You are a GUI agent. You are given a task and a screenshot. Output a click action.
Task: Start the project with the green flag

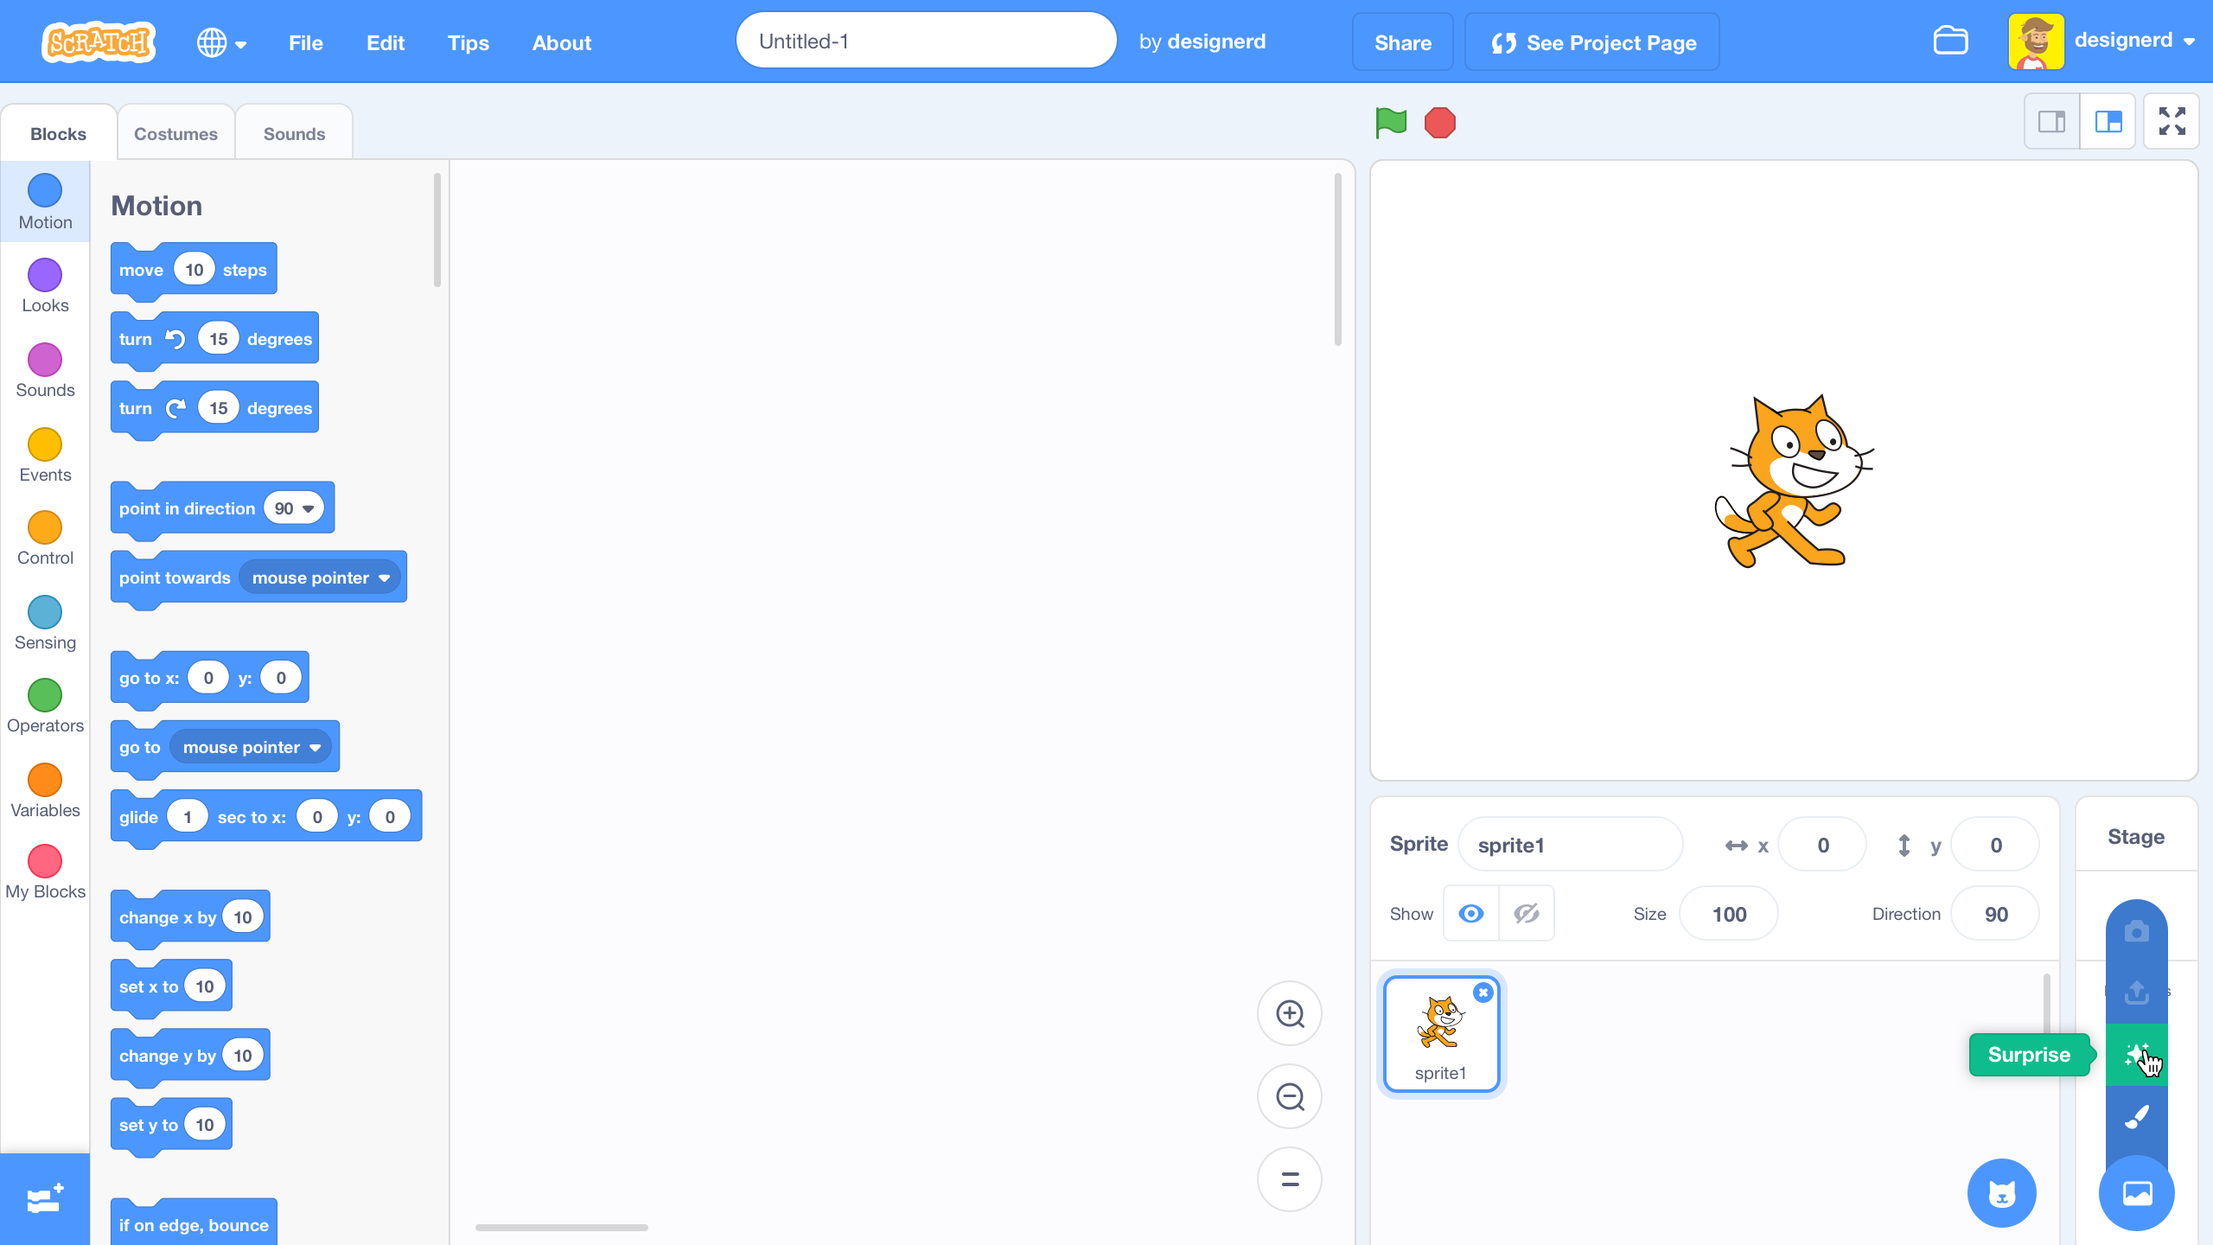tap(1391, 123)
